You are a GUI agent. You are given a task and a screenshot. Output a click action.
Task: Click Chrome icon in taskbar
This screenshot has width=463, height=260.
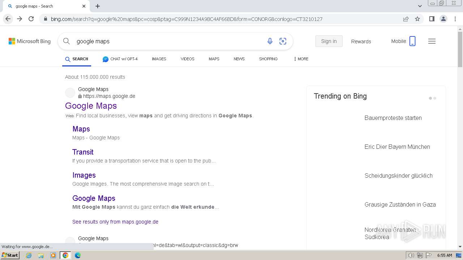coord(65,255)
